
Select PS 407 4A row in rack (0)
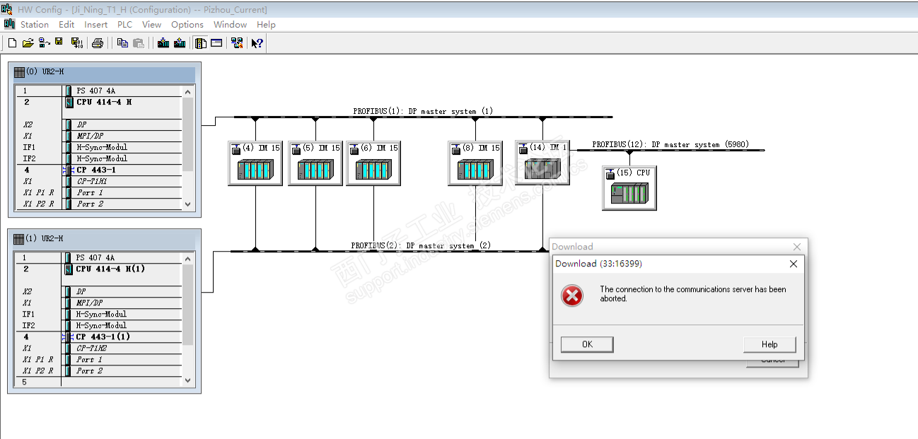(x=99, y=91)
